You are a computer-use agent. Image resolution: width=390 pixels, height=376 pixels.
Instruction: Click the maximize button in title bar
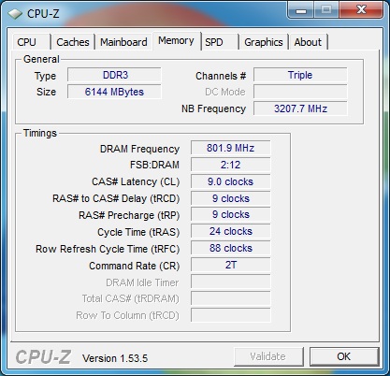pyautogui.click(x=326, y=9)
